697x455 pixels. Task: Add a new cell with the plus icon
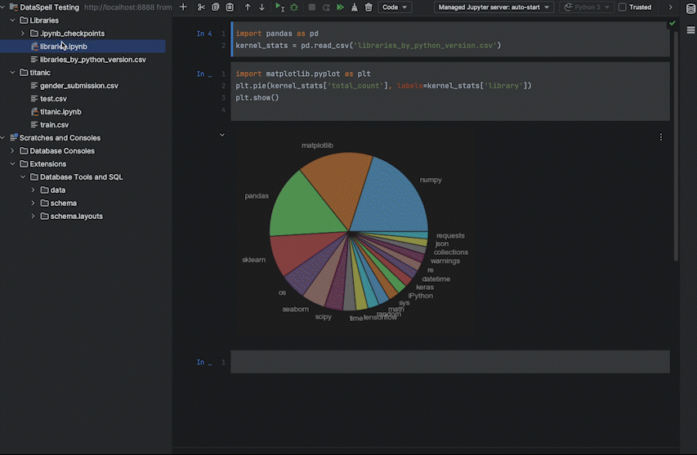tap(183, 7)
